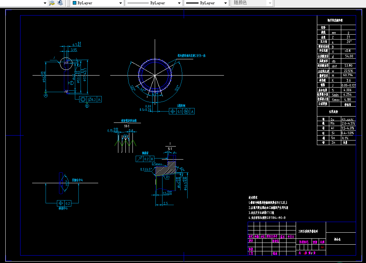Select the '0.05-0.125' value in row J
This screenshot has height=263, width=366.
348,85
